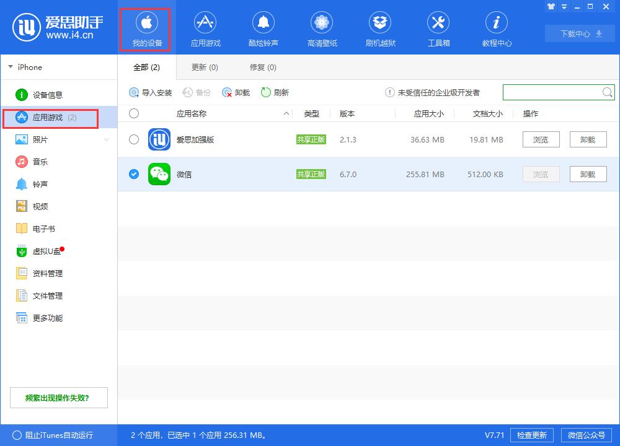
Task: Expand the 照片 sidebar item
Action: click(107, 139)
